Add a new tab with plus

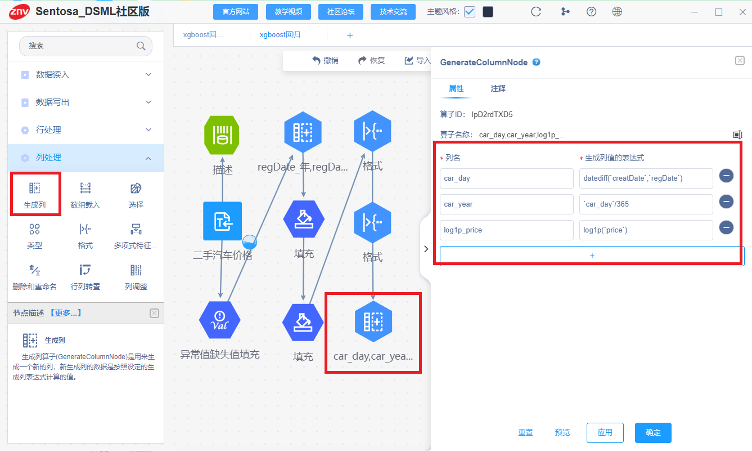(x=350, y=35)
